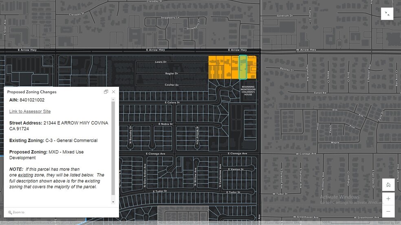Click the popup's vertical scrollbar thumb

(113, 148)
